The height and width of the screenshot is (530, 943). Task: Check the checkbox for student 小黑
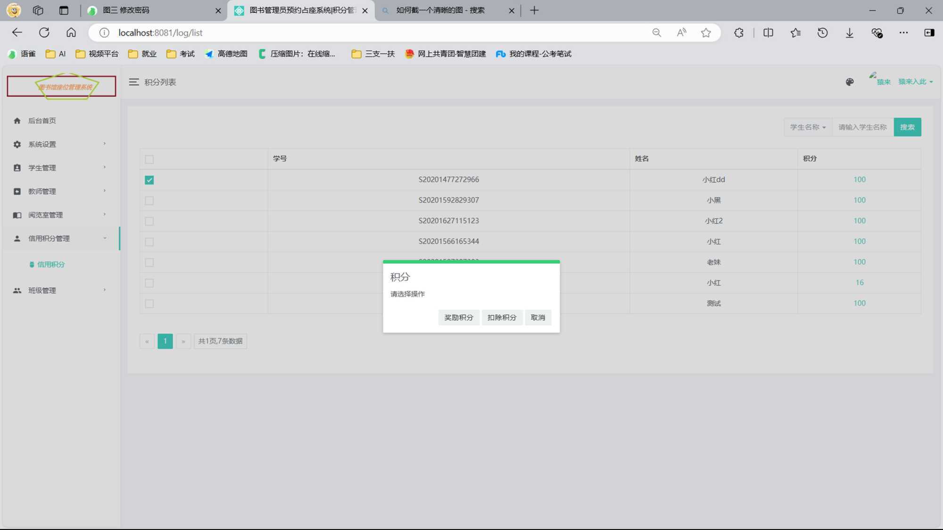pos(149,201)
